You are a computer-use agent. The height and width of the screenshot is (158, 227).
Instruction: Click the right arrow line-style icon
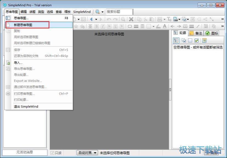(179, 26)
